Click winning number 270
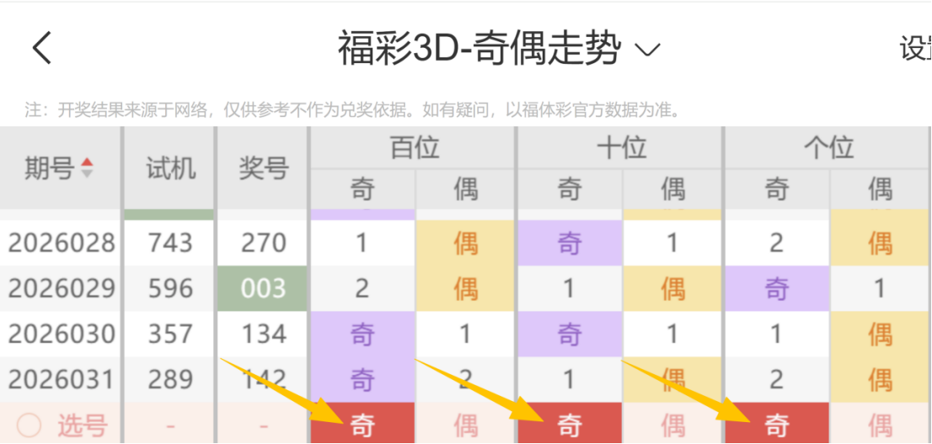 [263, 243]
